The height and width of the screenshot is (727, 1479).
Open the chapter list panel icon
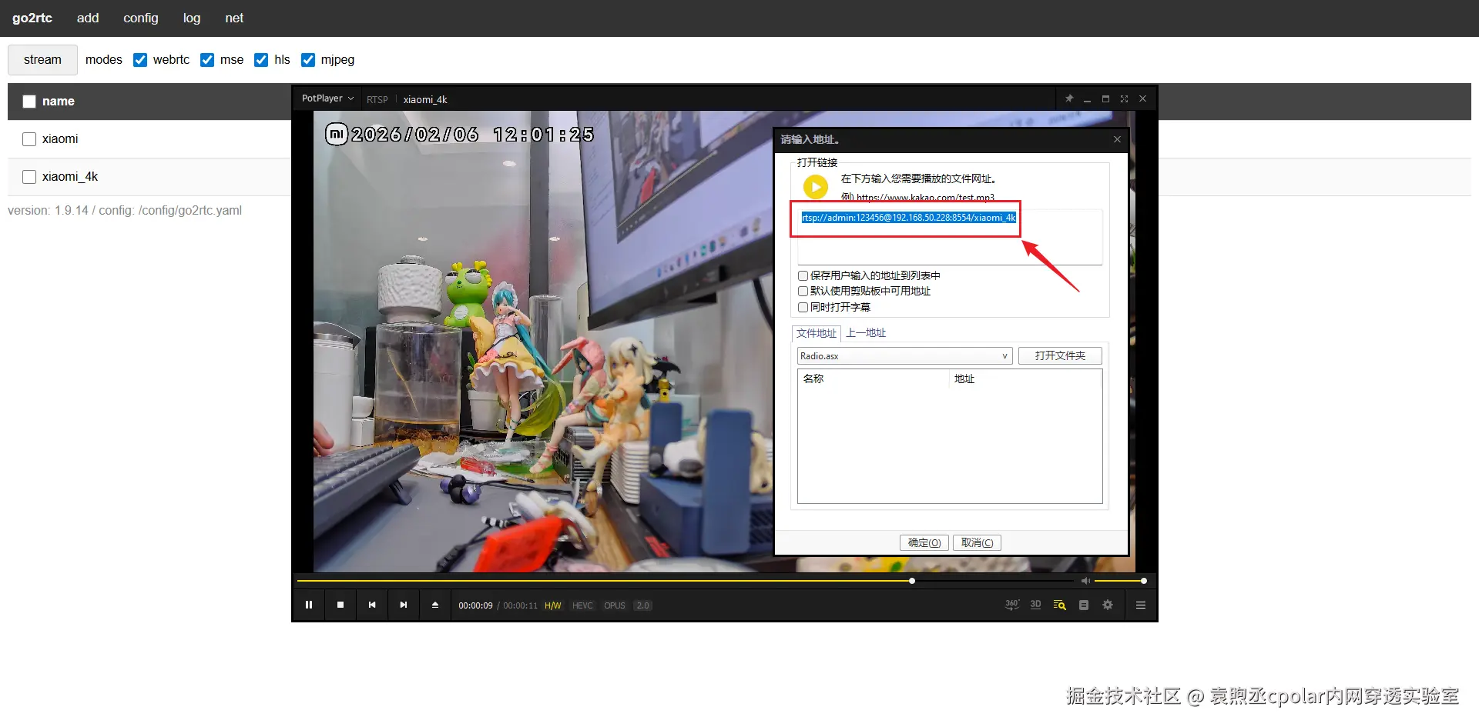point(1084,605)
